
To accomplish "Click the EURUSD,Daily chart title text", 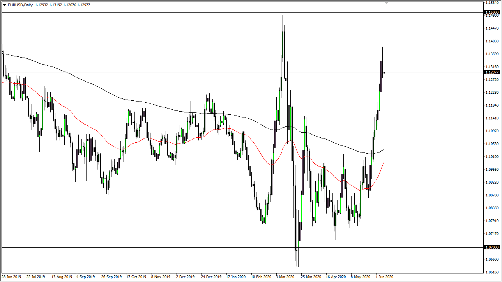I will click(20, 5).
